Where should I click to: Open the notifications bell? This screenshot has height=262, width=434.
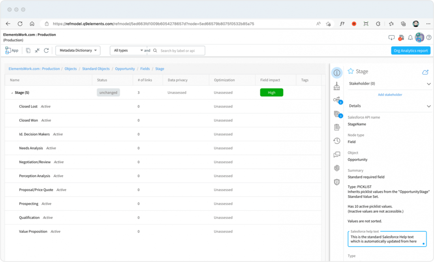click(x=410, y=38)
